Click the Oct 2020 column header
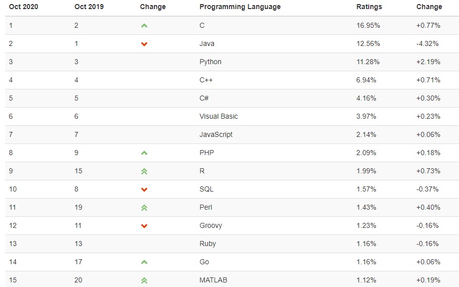 tap(23, 7)
